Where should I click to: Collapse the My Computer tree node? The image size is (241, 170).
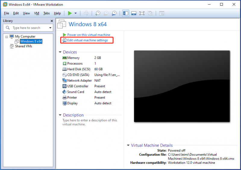pos(7,37)
